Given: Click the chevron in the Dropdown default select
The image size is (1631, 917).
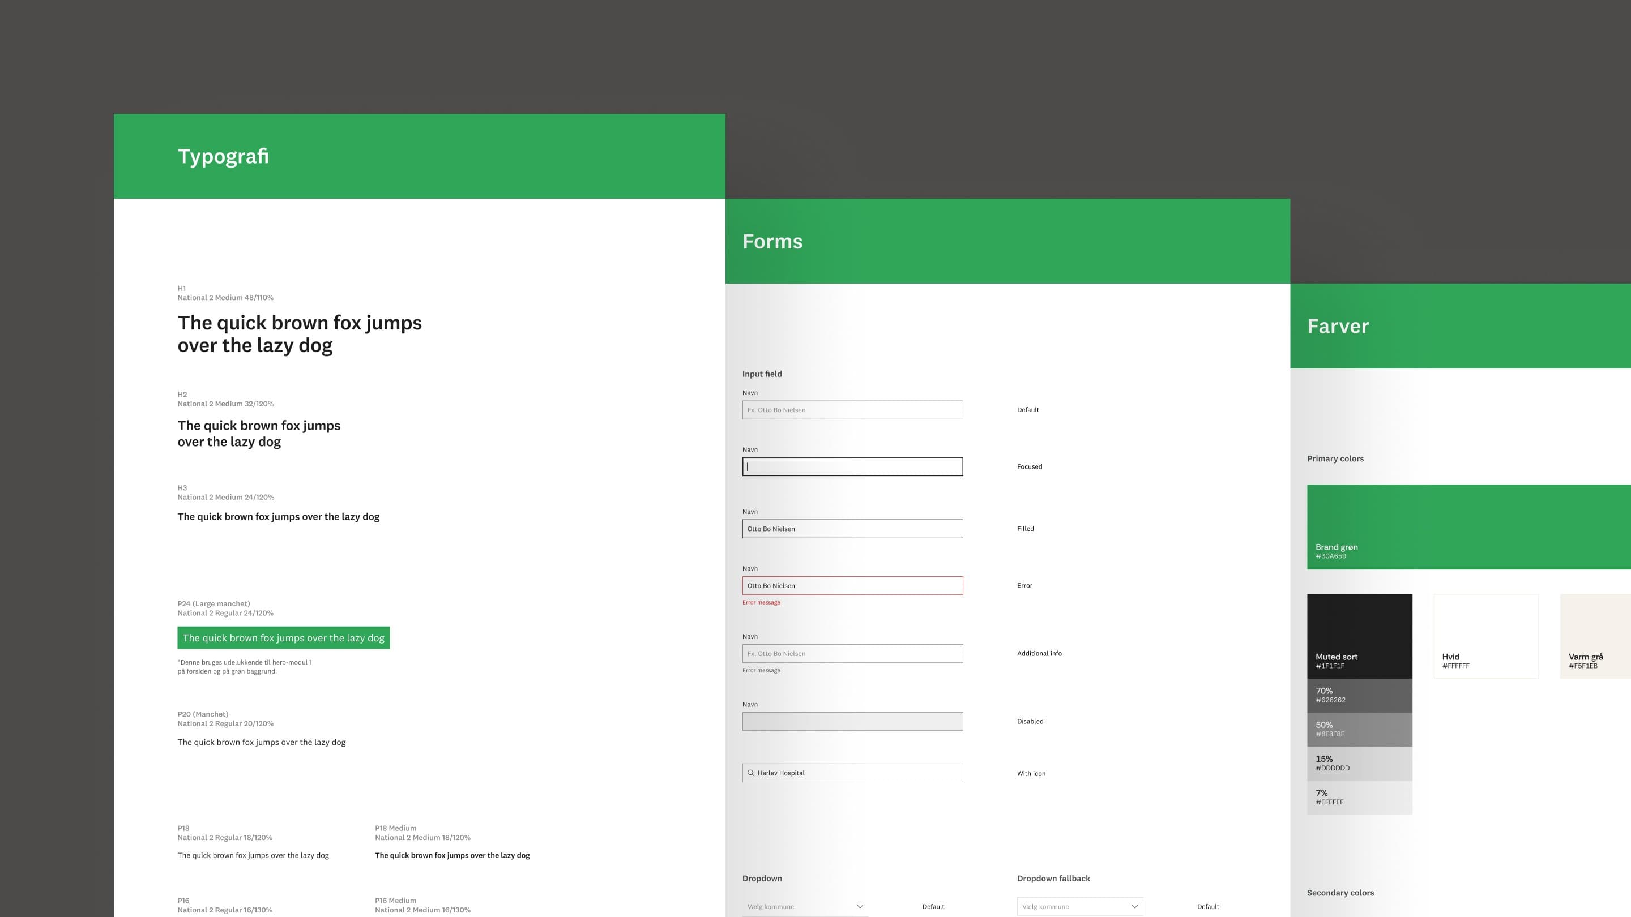Looking at the screenshot, I should 860,906.
